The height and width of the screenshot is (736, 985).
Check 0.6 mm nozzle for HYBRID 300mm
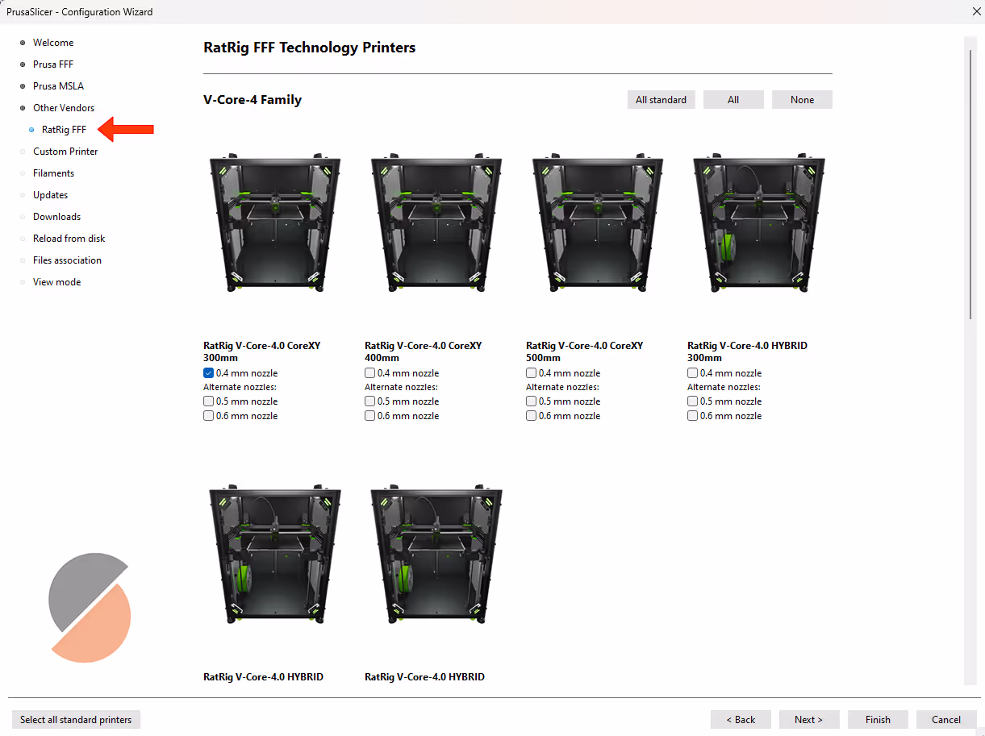[x=693, y=416]
